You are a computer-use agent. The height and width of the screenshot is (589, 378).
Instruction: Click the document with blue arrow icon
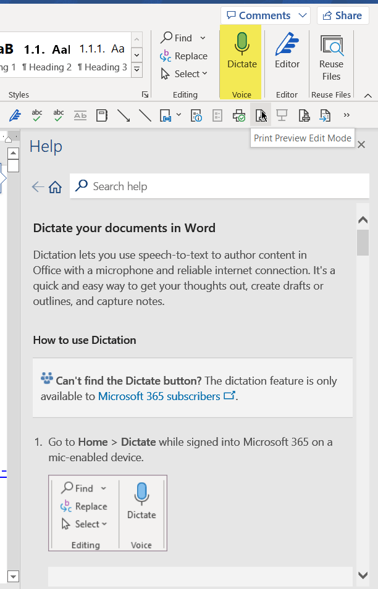point(325,115)
